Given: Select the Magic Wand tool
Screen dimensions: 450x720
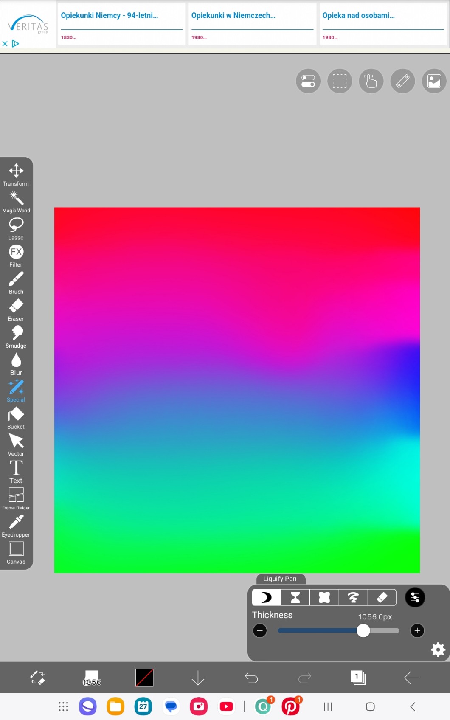Looking at the screenshot, I should click(x=16, y=202).
